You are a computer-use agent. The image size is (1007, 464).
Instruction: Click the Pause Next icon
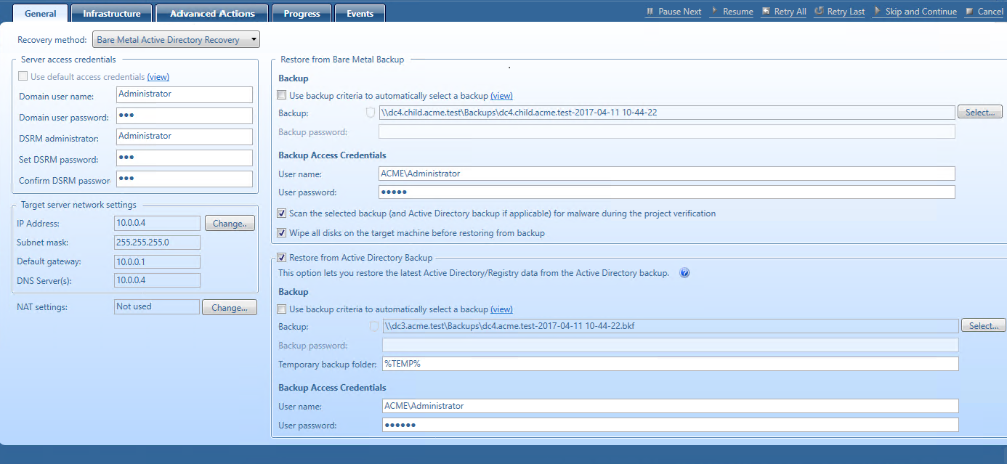point(651,12)
